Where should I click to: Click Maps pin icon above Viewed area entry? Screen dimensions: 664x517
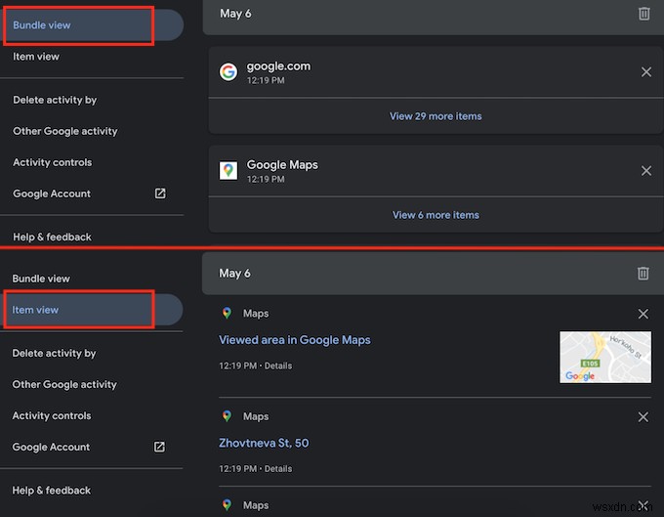point(227,313)
